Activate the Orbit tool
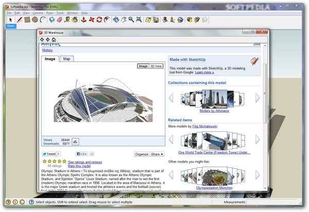Screen dimensions: 309x212 [116, 20]
